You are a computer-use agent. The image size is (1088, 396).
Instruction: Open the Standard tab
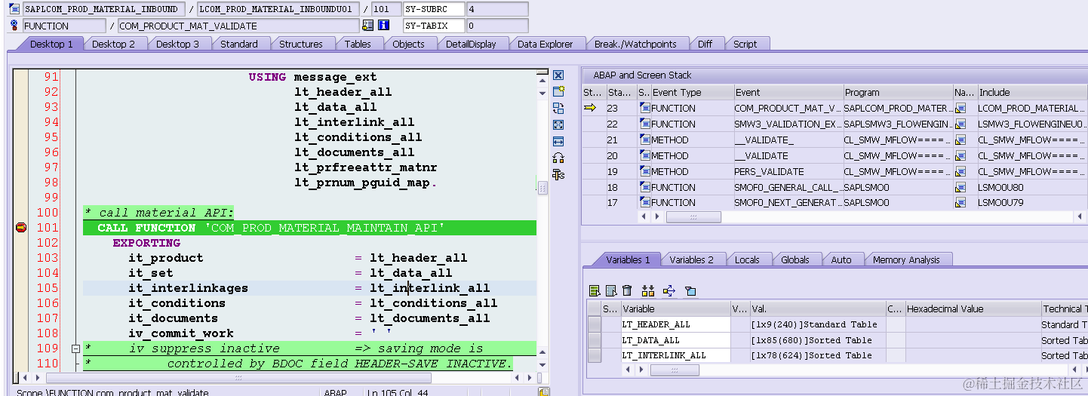pos(239,44)
